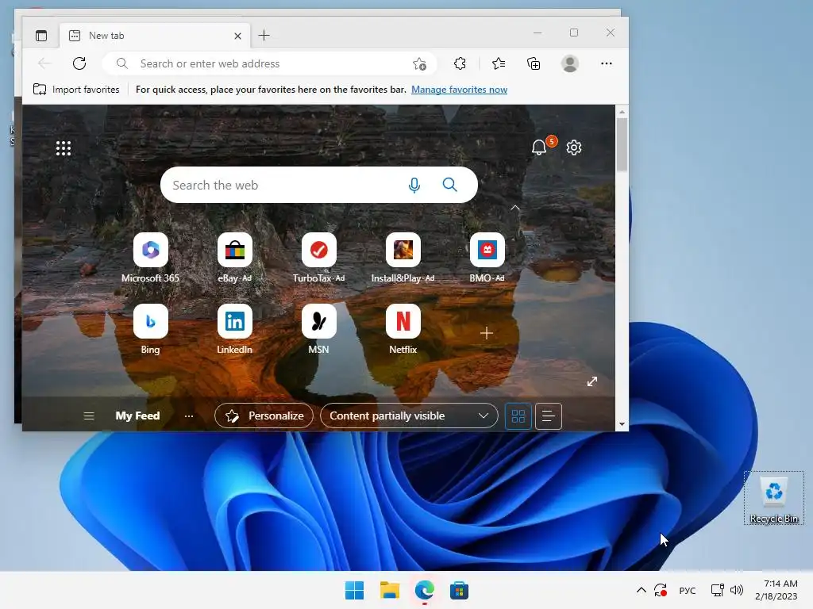Click the Personalize button

click(x=264, y=416)
